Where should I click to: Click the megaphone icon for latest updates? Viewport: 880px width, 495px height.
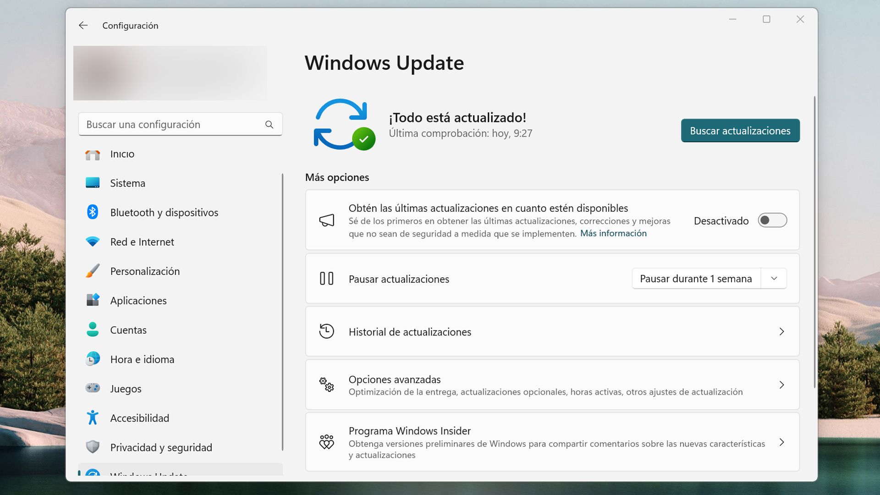coord(327,220)
